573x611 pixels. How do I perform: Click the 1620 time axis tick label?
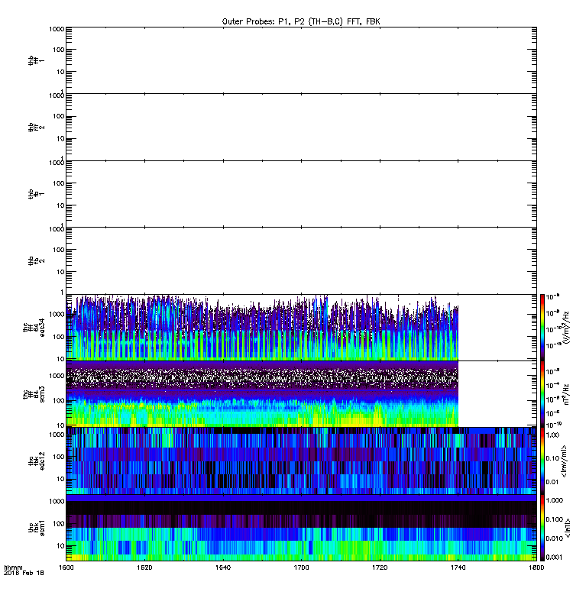click(x=144, y=567)
